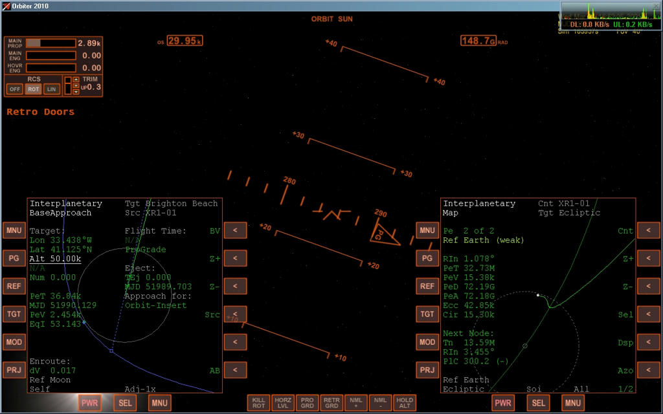Set RCS mode to OFF
The image size is (663, 414).
point(15,89)
